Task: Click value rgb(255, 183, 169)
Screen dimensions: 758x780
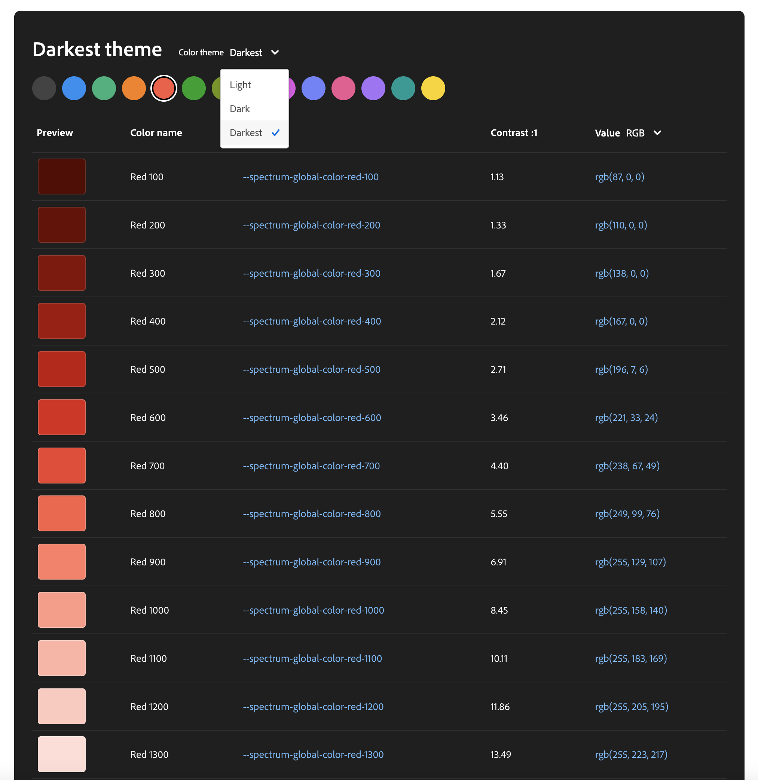Action: [631, 658]
